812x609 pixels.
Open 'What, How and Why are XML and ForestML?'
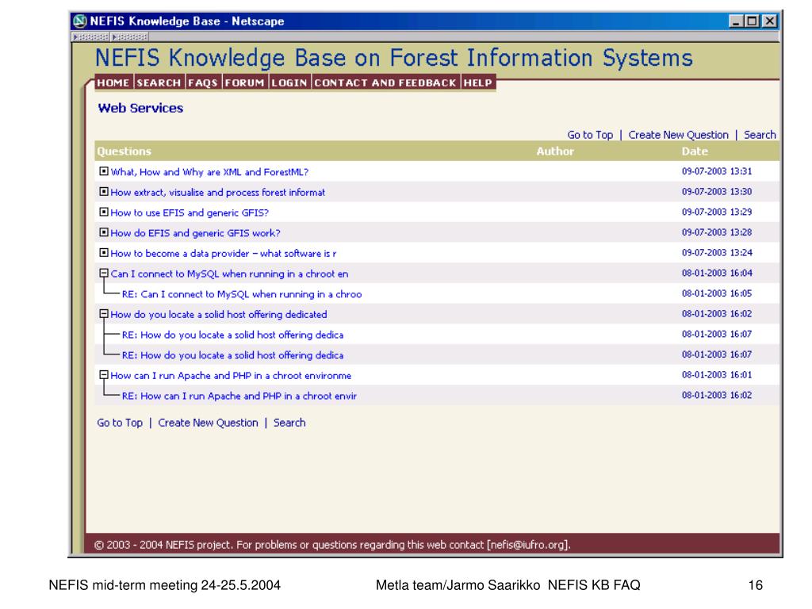pos(209,172)
